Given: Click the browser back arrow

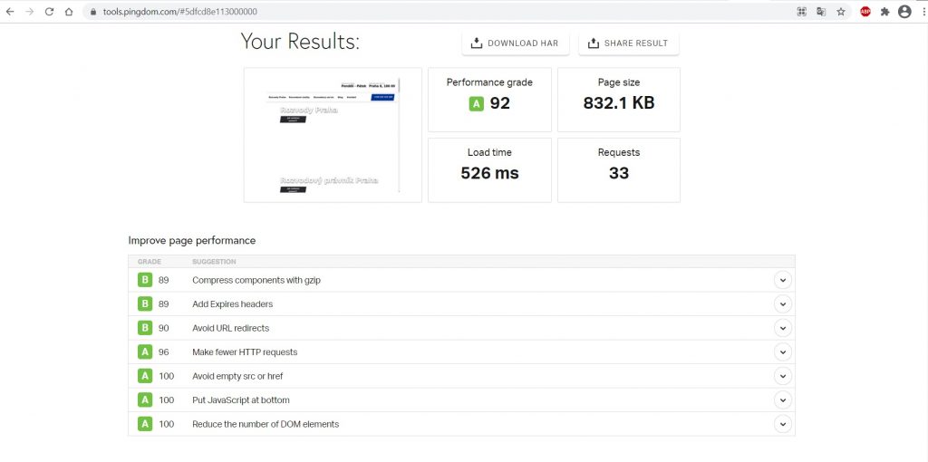Looking at the screenshot, I should coord(10,12).
